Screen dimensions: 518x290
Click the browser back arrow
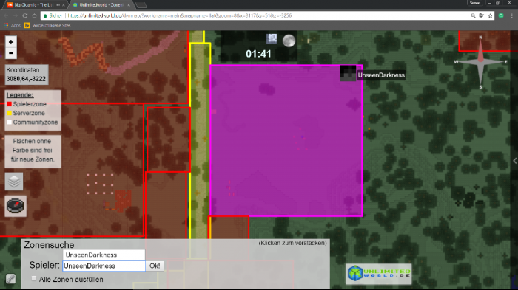click(x=6, y=15)
